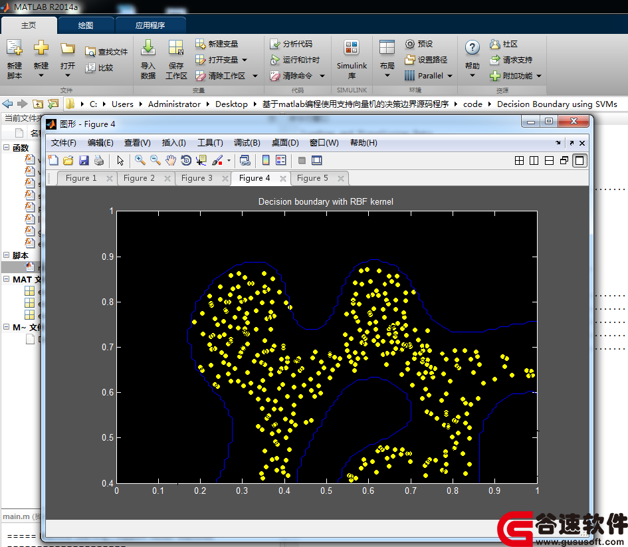
Task: Open the 窗口(W) menu
Action: (x=324, y=143)
